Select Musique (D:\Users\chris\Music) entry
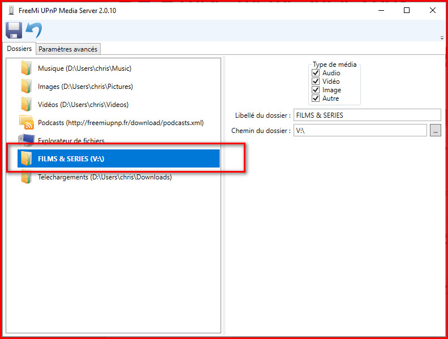This screenshot has width=448, height=339. (x=85, y=68)
